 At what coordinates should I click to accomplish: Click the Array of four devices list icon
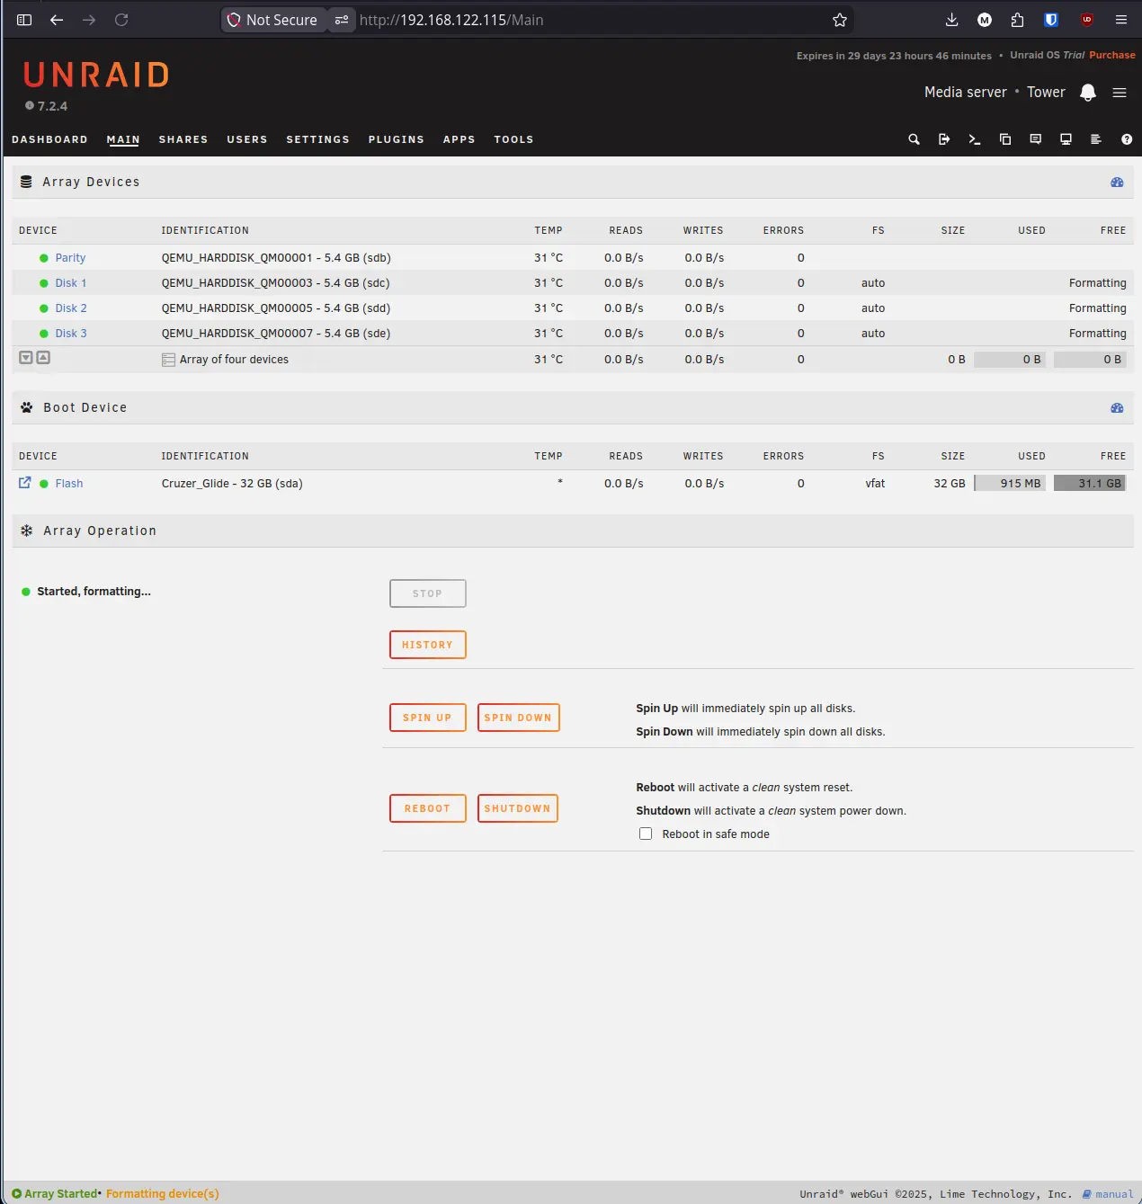(168, 360)
